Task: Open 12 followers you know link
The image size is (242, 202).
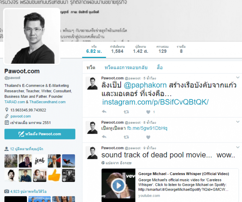Action: 27,149
